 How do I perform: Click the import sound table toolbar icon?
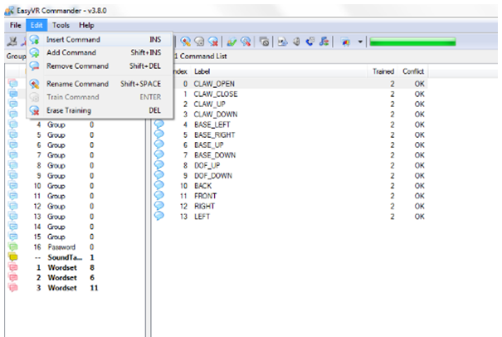tap(282, 42)
